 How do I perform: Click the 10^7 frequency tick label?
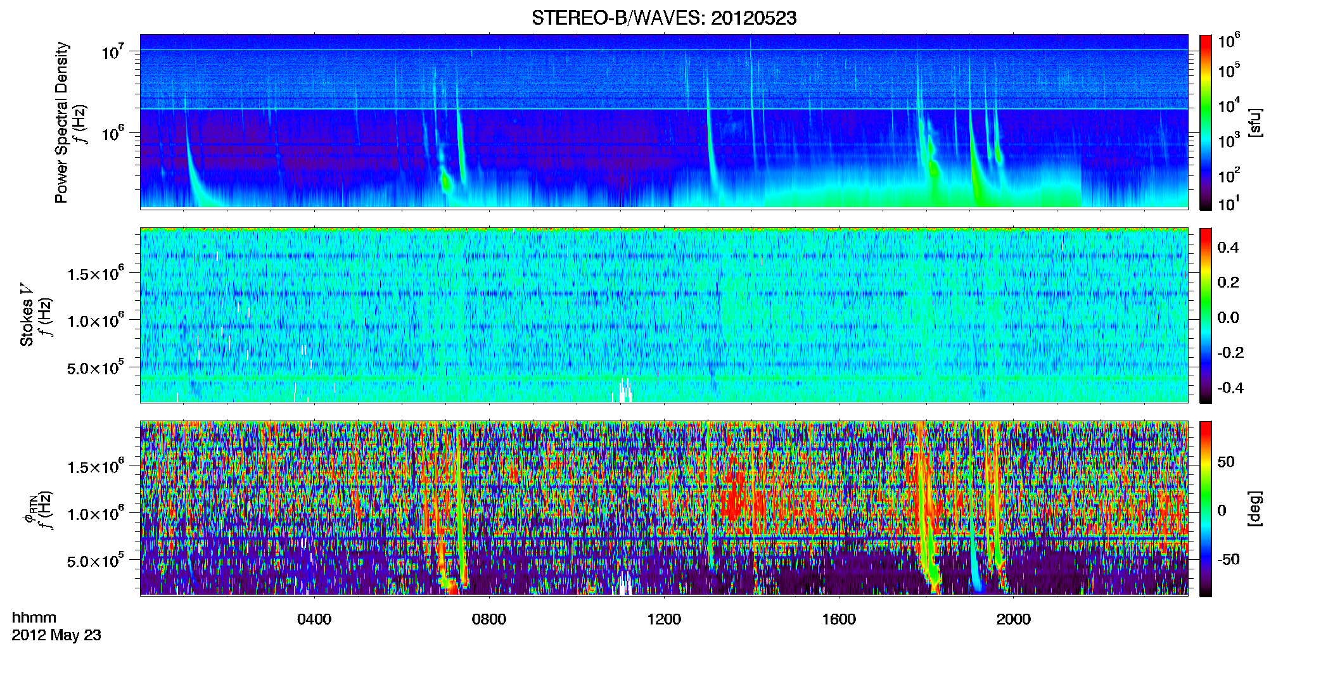coord(113,51)
